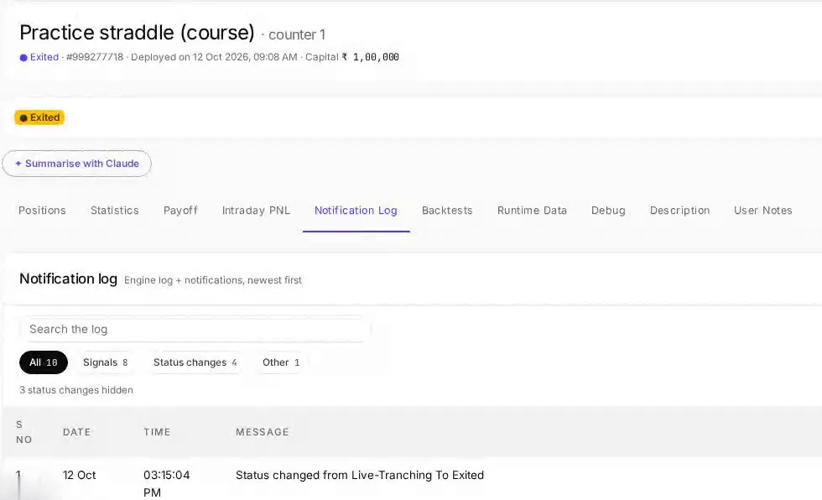Viewport: 822px width, 500px height.
Task: Click the '3 status changes hidden' note
Action: (x=76, y=390)
